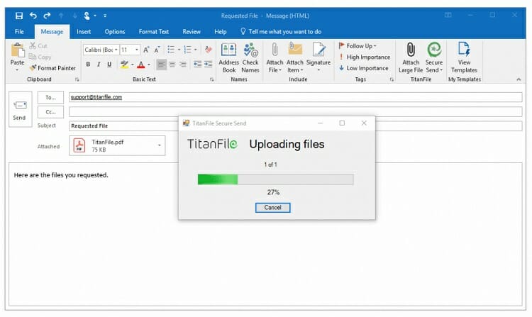
Task: Click Tell me what you want to do
Action: coord(281,31)
